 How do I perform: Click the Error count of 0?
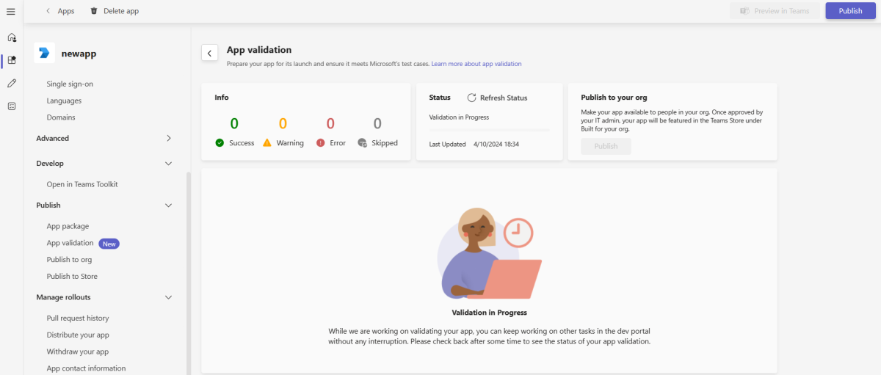tap(330, 123)
